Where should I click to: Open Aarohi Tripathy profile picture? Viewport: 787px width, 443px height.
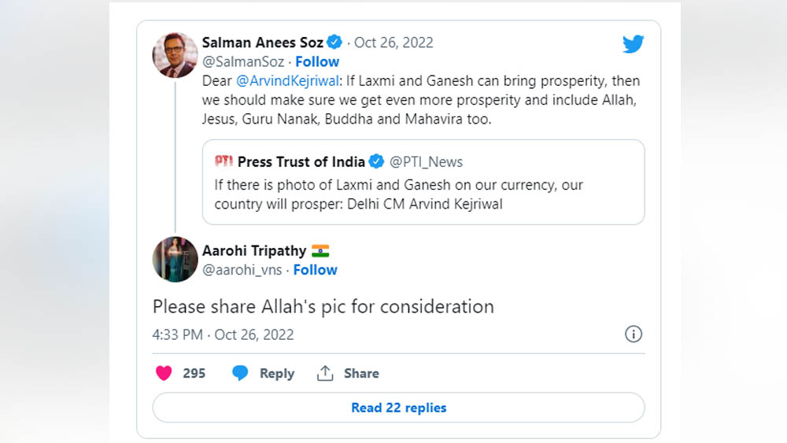click(175, 259)
